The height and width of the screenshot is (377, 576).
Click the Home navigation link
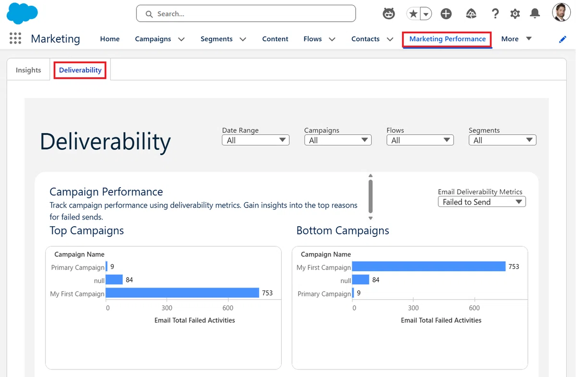(110, 39)
